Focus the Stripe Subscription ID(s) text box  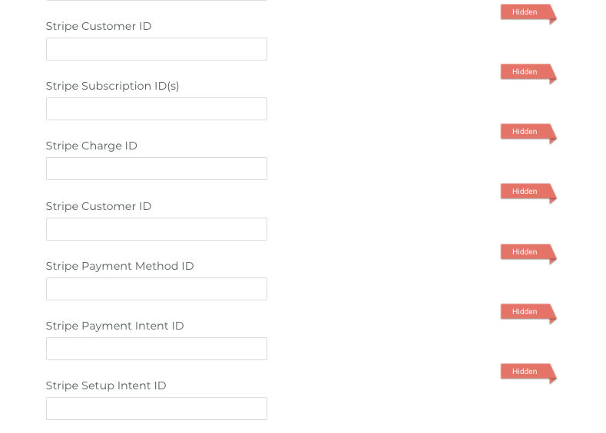[x=156, y=109]
